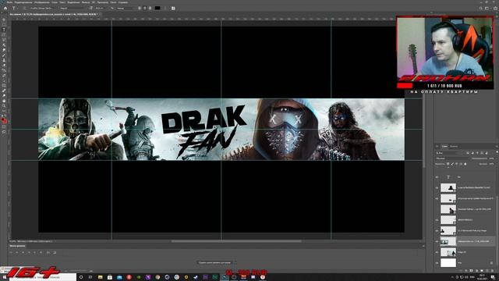This screenshot has width=499, height=281.
Task: Click the Lock all padlock icon
Action: pos(465,164)
